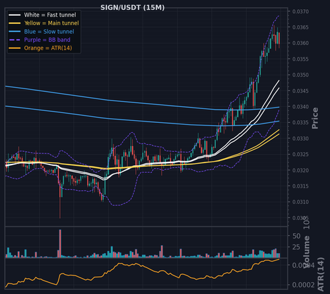Select the 'Purple = BB band' legend entry

40,40
